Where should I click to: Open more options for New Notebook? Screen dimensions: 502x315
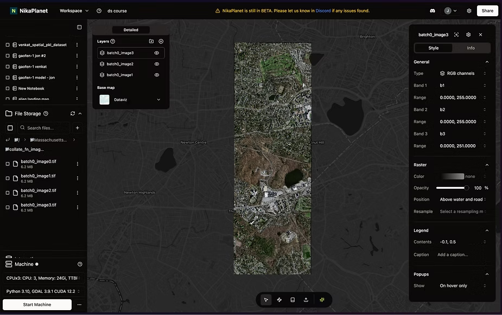(x=77, y=88)
